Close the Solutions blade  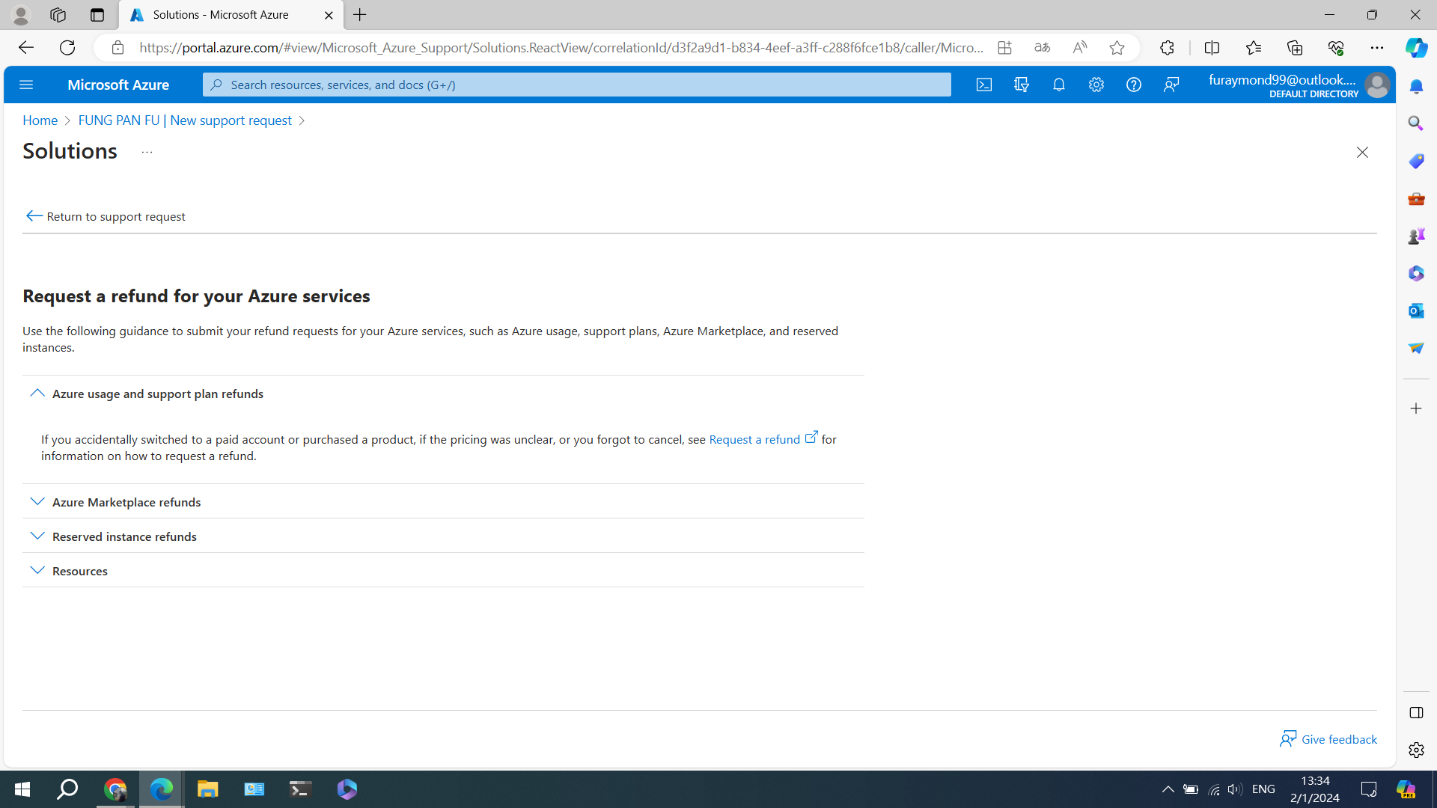point(1362,153)
